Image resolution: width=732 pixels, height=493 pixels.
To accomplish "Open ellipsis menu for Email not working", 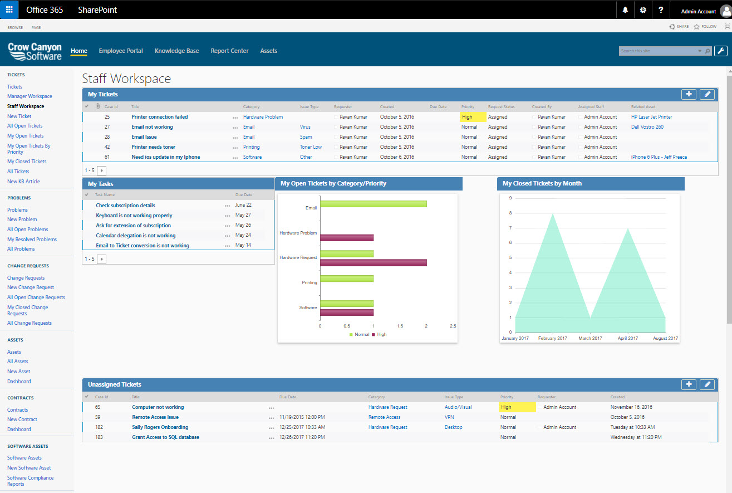I will (235, 128).
